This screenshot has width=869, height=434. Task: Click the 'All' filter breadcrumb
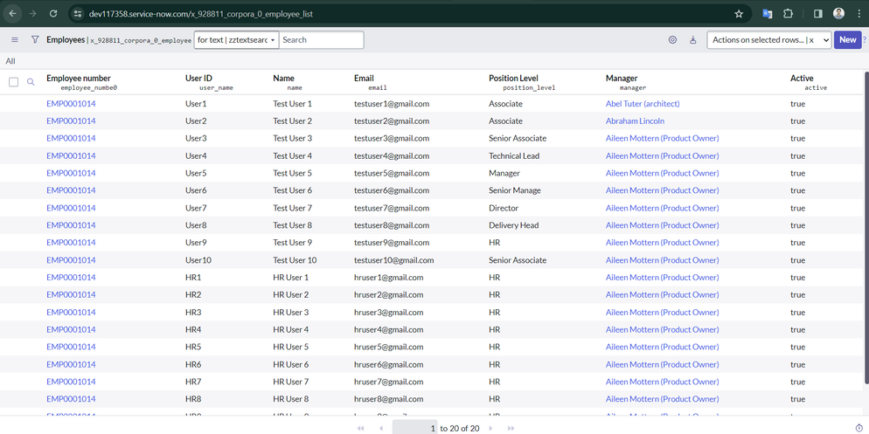pos(10,61)
